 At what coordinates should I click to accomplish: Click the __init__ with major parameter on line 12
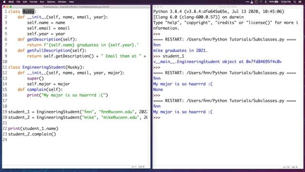click(x=71, y=73)
